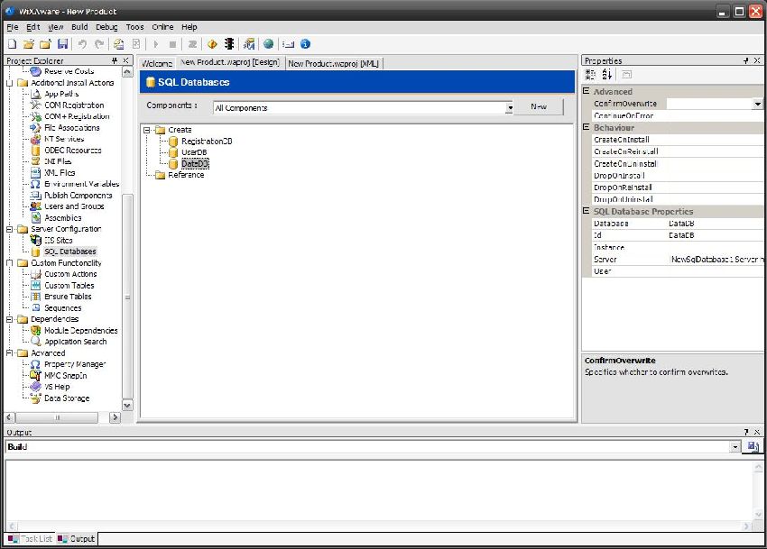Open MMC SnapIn node

pyautogui.click(x=65, y=375)
